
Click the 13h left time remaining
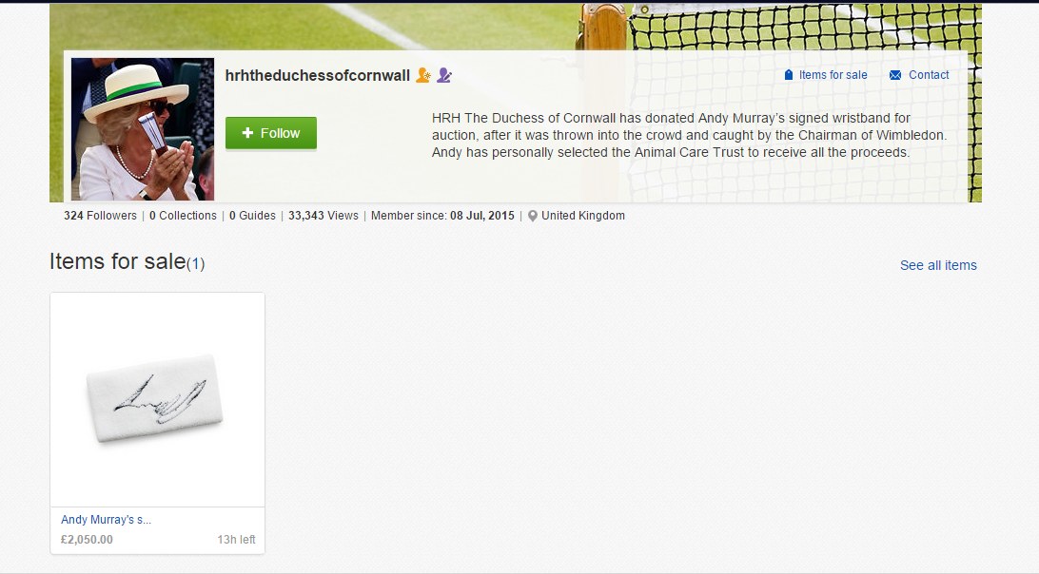coord(236,540)
